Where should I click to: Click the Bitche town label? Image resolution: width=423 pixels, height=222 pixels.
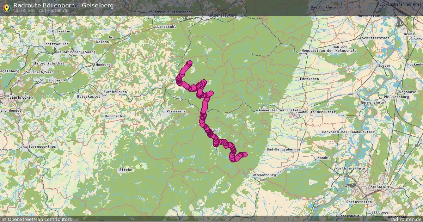tap(126, 170)
